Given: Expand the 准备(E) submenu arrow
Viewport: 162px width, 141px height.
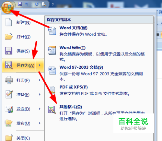Looking at the screenshot, I should click(40, 95).
